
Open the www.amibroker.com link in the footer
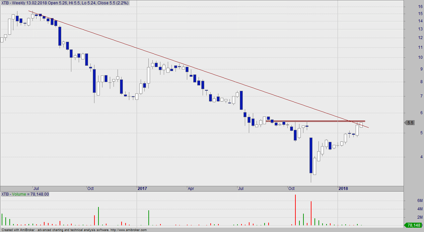128,230
